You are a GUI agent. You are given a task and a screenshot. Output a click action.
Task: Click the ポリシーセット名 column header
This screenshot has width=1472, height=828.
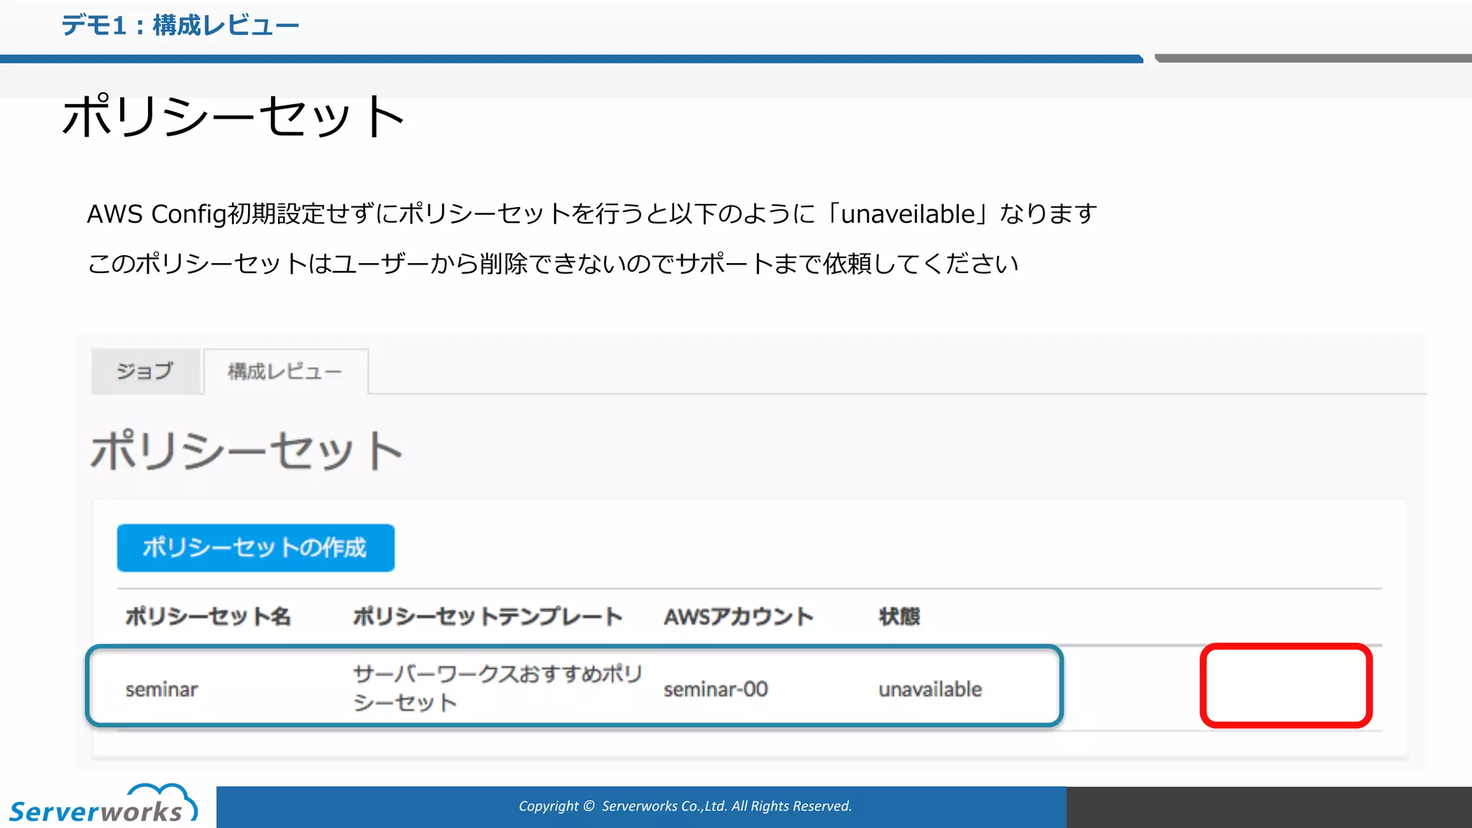[x=208, y=616]
